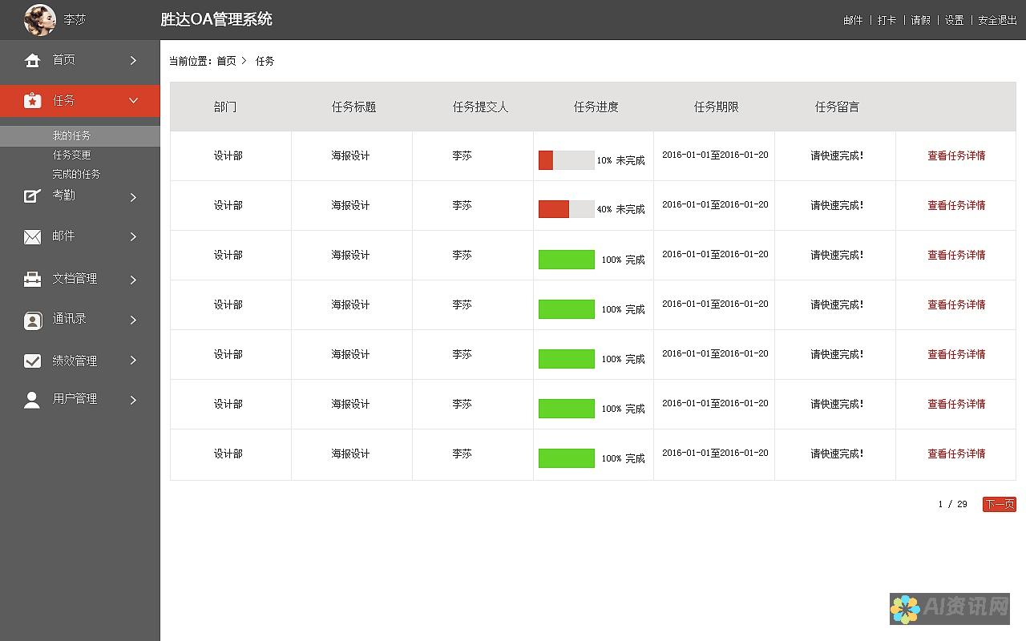Viewport: 1026px width, 641px height.
Task: Expand the 邮件 sidebar menu chevron
Action: click(x=133, y=237)
